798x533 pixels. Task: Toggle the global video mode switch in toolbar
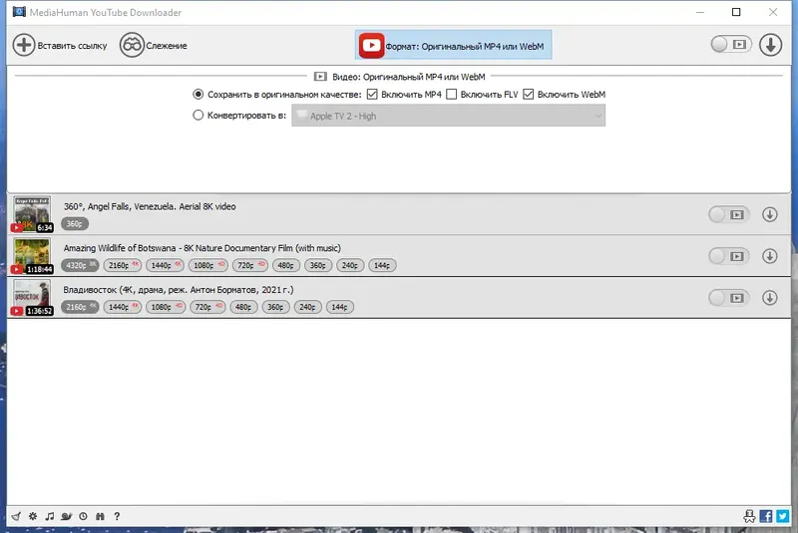point(731,44)
